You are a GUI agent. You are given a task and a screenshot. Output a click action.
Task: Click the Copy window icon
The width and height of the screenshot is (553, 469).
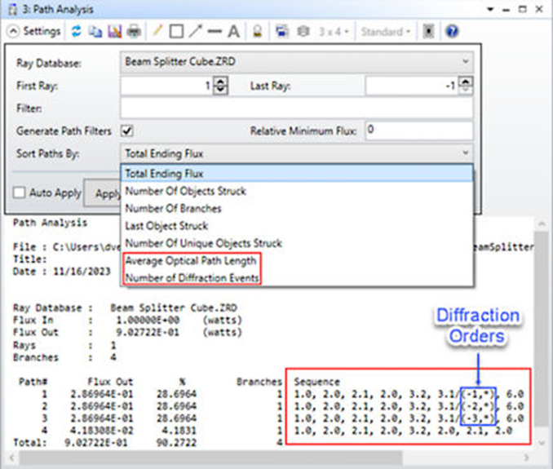click(x=95, y=32)
